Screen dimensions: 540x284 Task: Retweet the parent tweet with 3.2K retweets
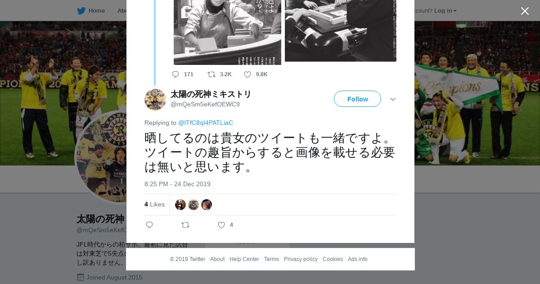click(x=211, y=74)
